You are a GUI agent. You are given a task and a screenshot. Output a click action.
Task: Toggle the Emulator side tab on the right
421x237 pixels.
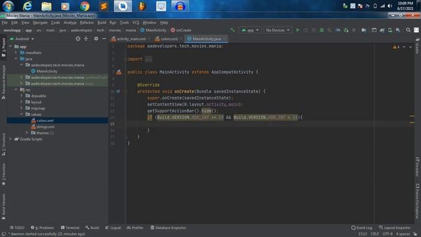coord(417,167)
